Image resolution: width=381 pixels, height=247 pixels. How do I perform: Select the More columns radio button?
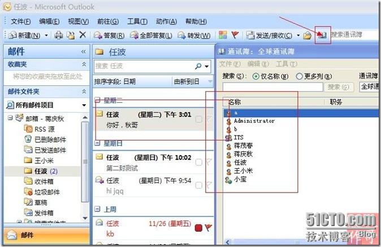point(299,76)
